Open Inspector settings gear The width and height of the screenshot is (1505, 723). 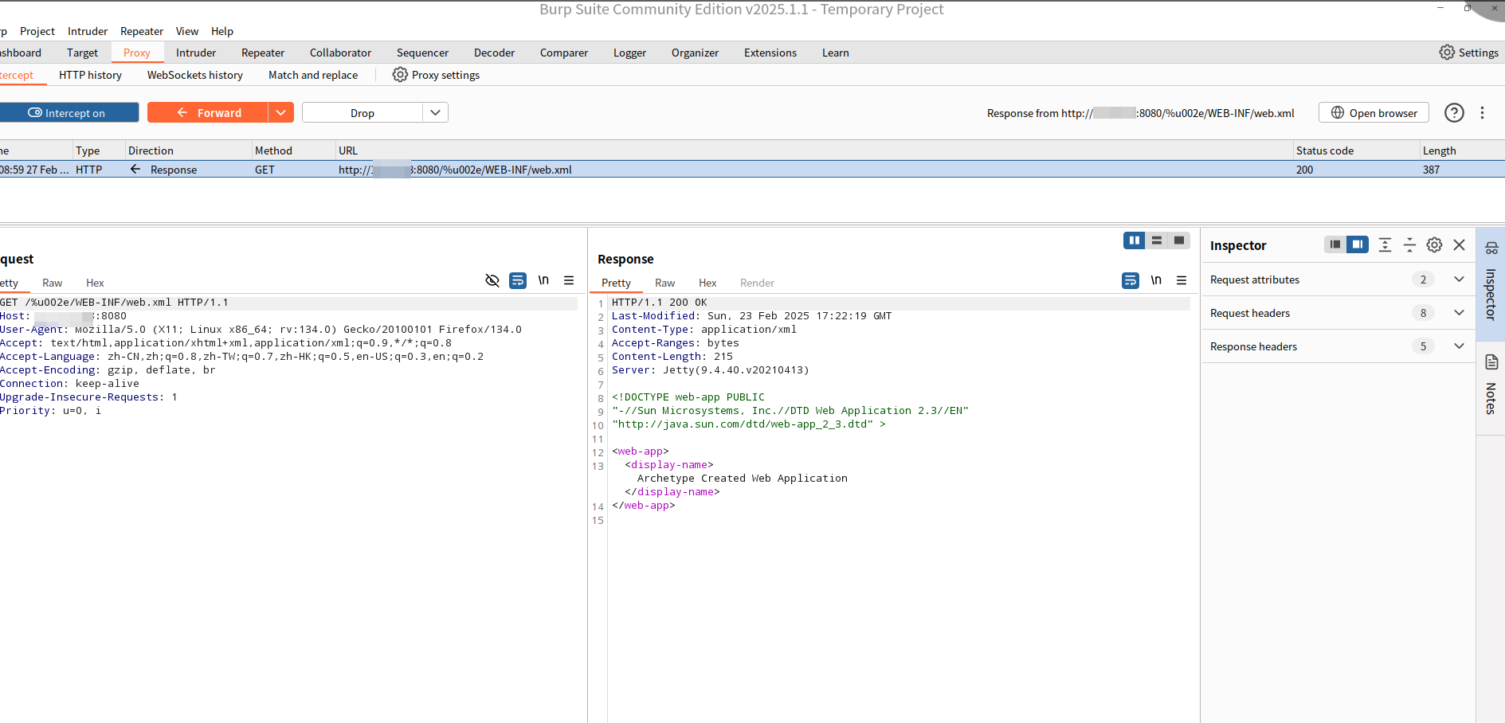coord(1434,245)
